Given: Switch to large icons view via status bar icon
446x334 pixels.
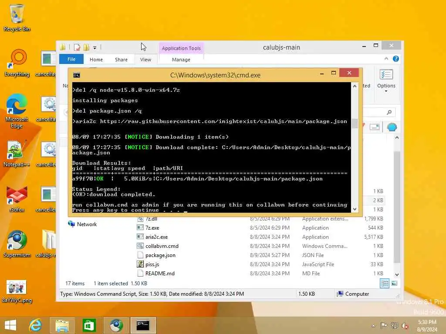Looking at the screenshot, I should point(394,283).
